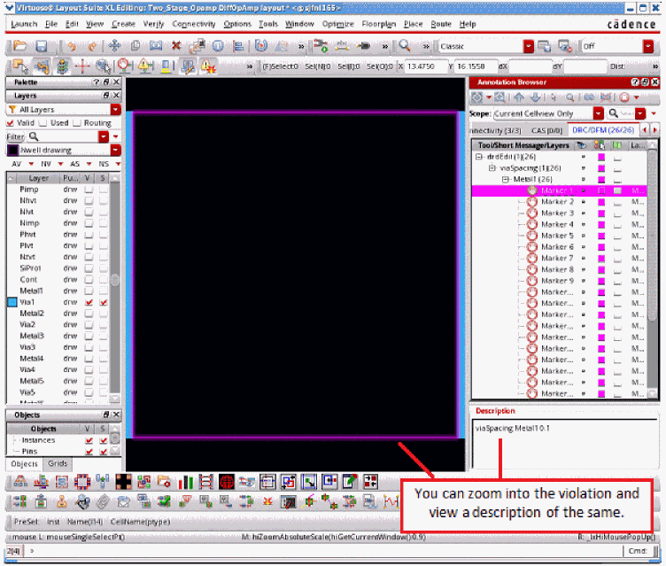Enable the Used layers checkbox
The height and width of the screenshot is (566, 666).
tap(43, 123)
